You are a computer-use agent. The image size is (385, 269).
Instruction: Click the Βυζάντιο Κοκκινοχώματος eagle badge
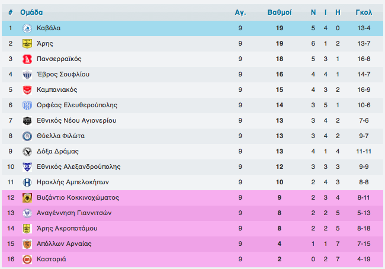27,198
